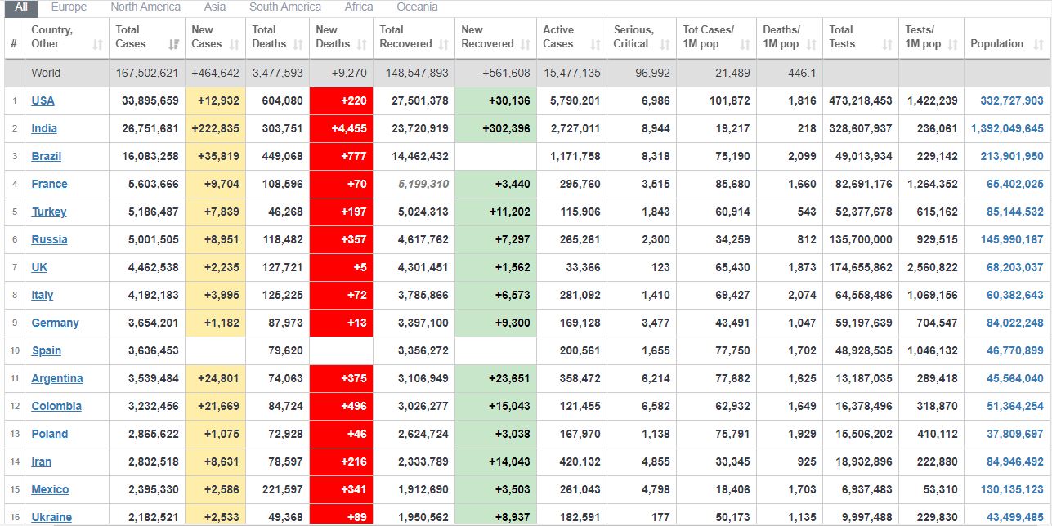This screenshot has height=526, width=1052.
Task: Select India new cases cell +222,835
Action: coord(216,128)
